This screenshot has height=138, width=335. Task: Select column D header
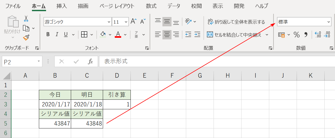point(117,76)
